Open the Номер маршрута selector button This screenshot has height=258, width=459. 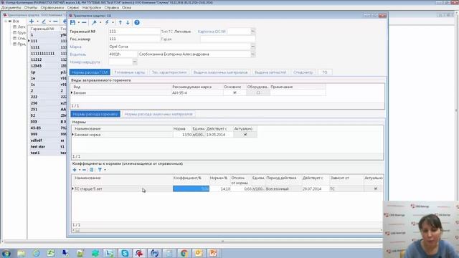point(135,62)
